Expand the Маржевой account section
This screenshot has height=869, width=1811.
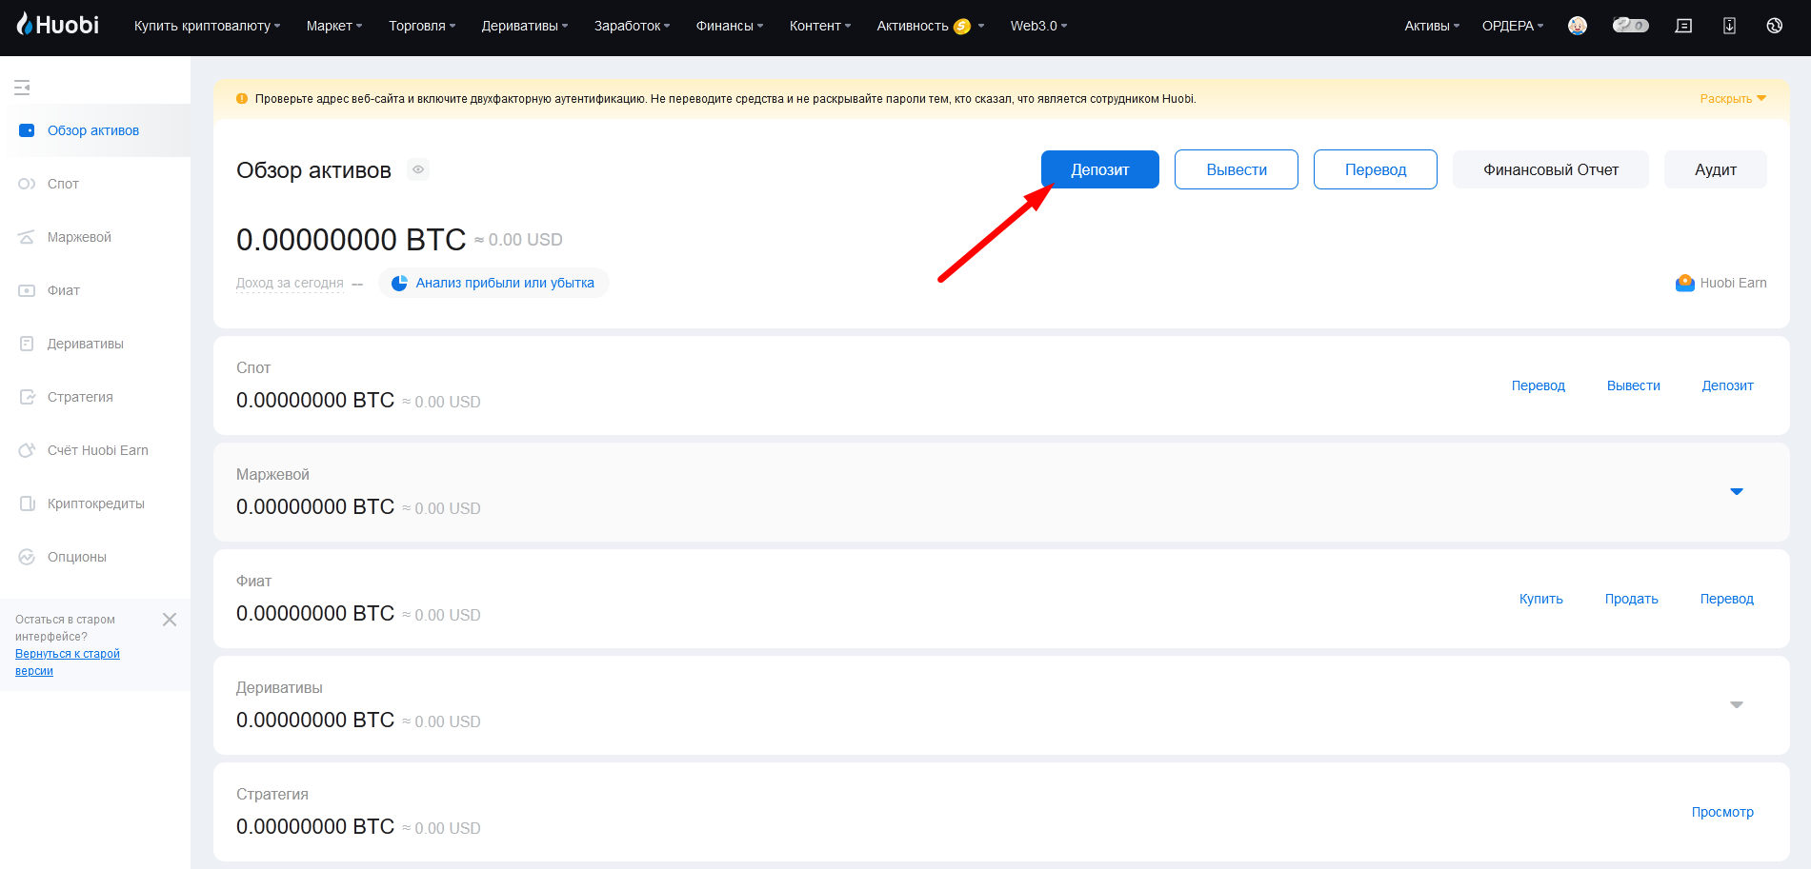tap(1737, 492)
